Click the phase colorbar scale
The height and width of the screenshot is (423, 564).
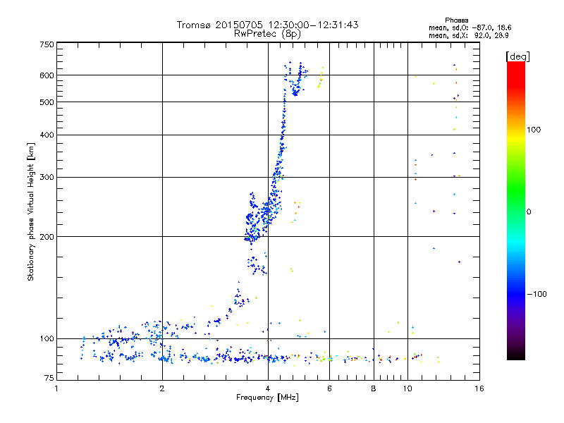click(516, 210)
